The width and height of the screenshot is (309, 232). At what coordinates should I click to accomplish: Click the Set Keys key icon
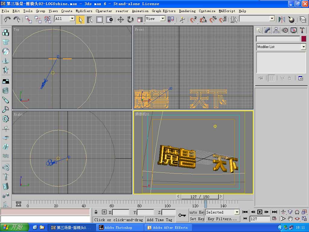(x=182, y=215)
